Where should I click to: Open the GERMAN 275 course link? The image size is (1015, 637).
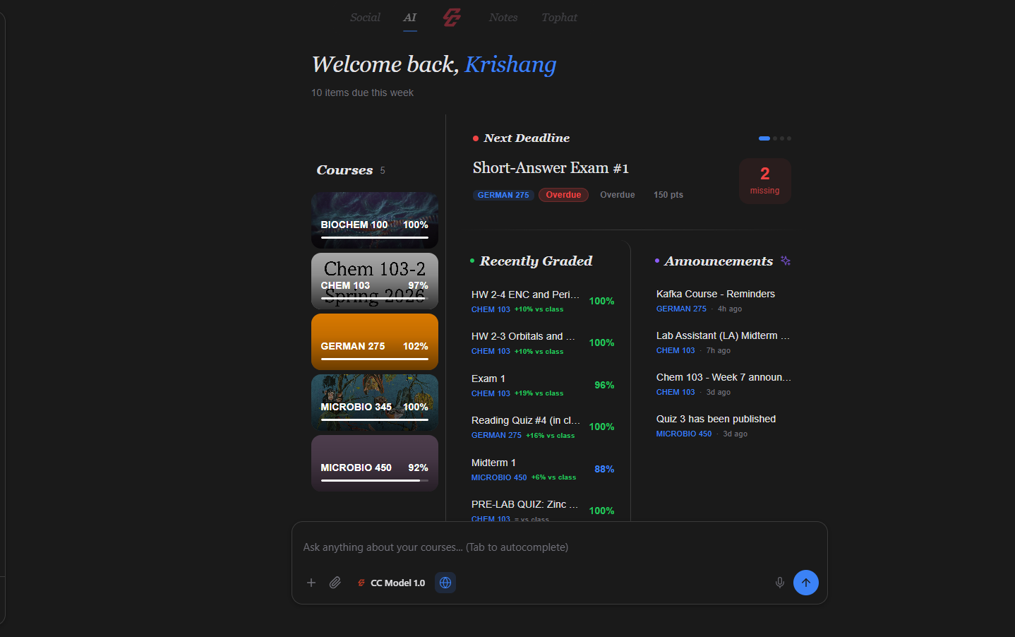click(x=503, y=194)
